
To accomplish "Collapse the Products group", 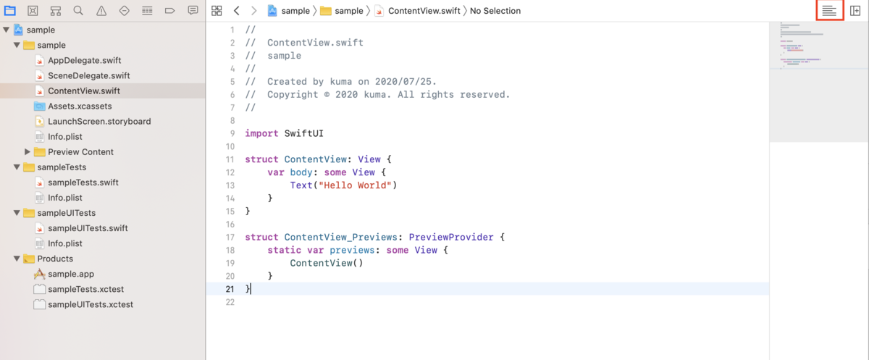I will pos(17,259).
